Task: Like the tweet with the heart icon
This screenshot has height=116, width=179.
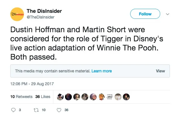Action: pyautogui.click(x=59, y=110)
